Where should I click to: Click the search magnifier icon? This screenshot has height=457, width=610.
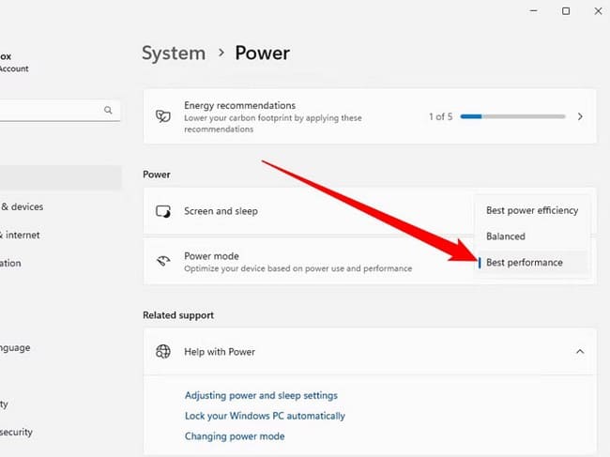click(108, 111)
